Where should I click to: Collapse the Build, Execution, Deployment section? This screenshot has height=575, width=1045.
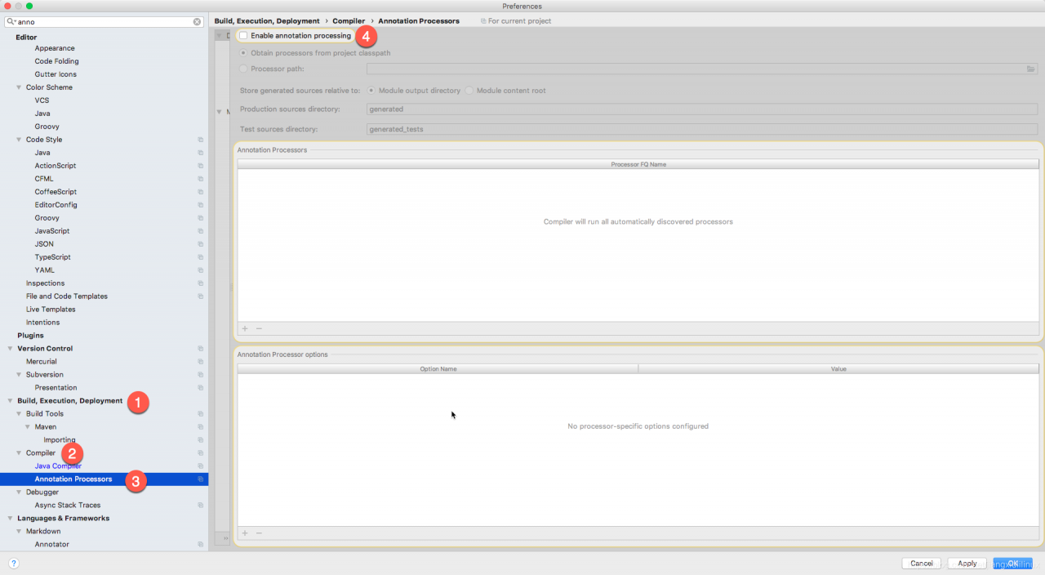[x=10, y=401]
